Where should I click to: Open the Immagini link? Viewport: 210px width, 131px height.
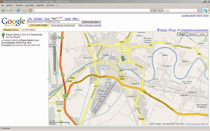[x=38, y=19]
